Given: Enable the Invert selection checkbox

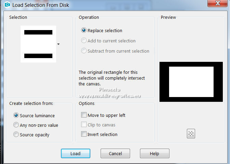Looking at the screenshot, I should click(x=84, y=134).
